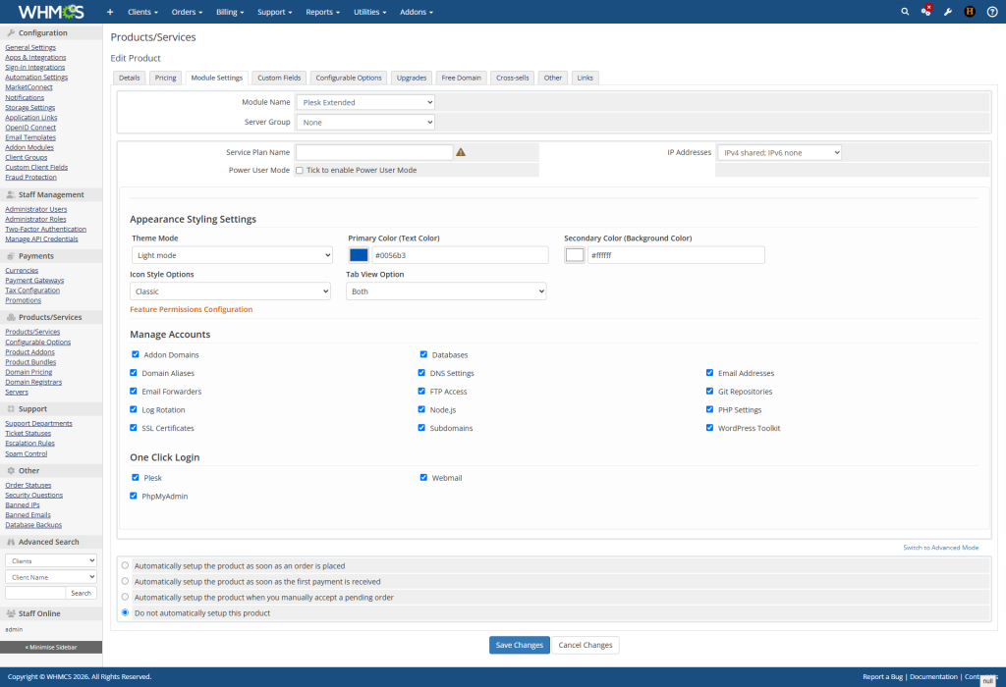
Task: Open the Icon Style Options dropdown
Action: 230,291
